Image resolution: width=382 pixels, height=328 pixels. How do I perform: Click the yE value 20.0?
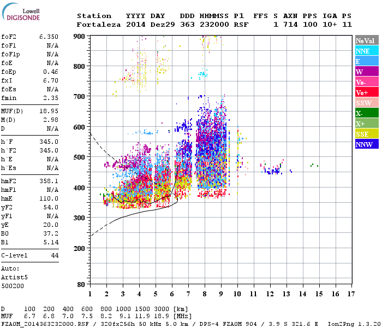(x=51, y=225)
